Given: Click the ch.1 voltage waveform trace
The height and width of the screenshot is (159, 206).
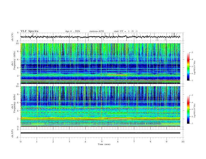Looking at the screenshot, I should pyautogui.click(x=100, y=37).
